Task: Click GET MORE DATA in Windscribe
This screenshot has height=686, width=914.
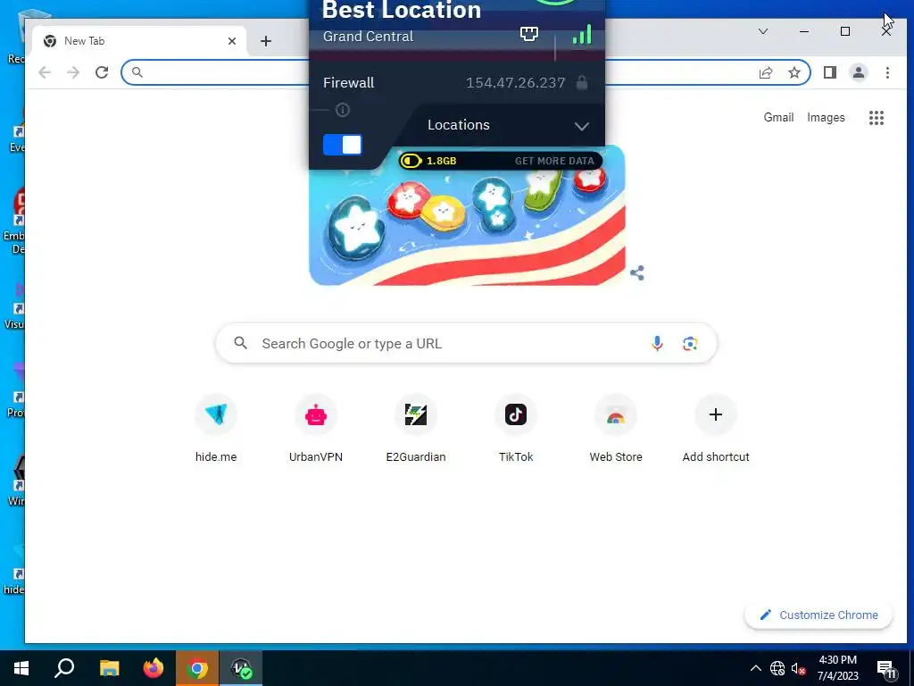Action: point(554,161)
